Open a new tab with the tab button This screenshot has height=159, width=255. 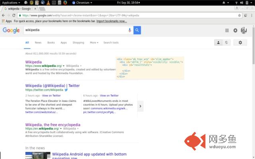coord(42,9)
